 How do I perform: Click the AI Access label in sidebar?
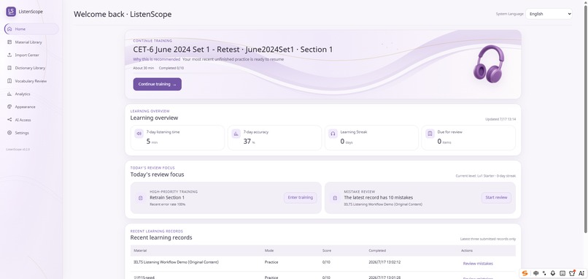pos(23,120)
